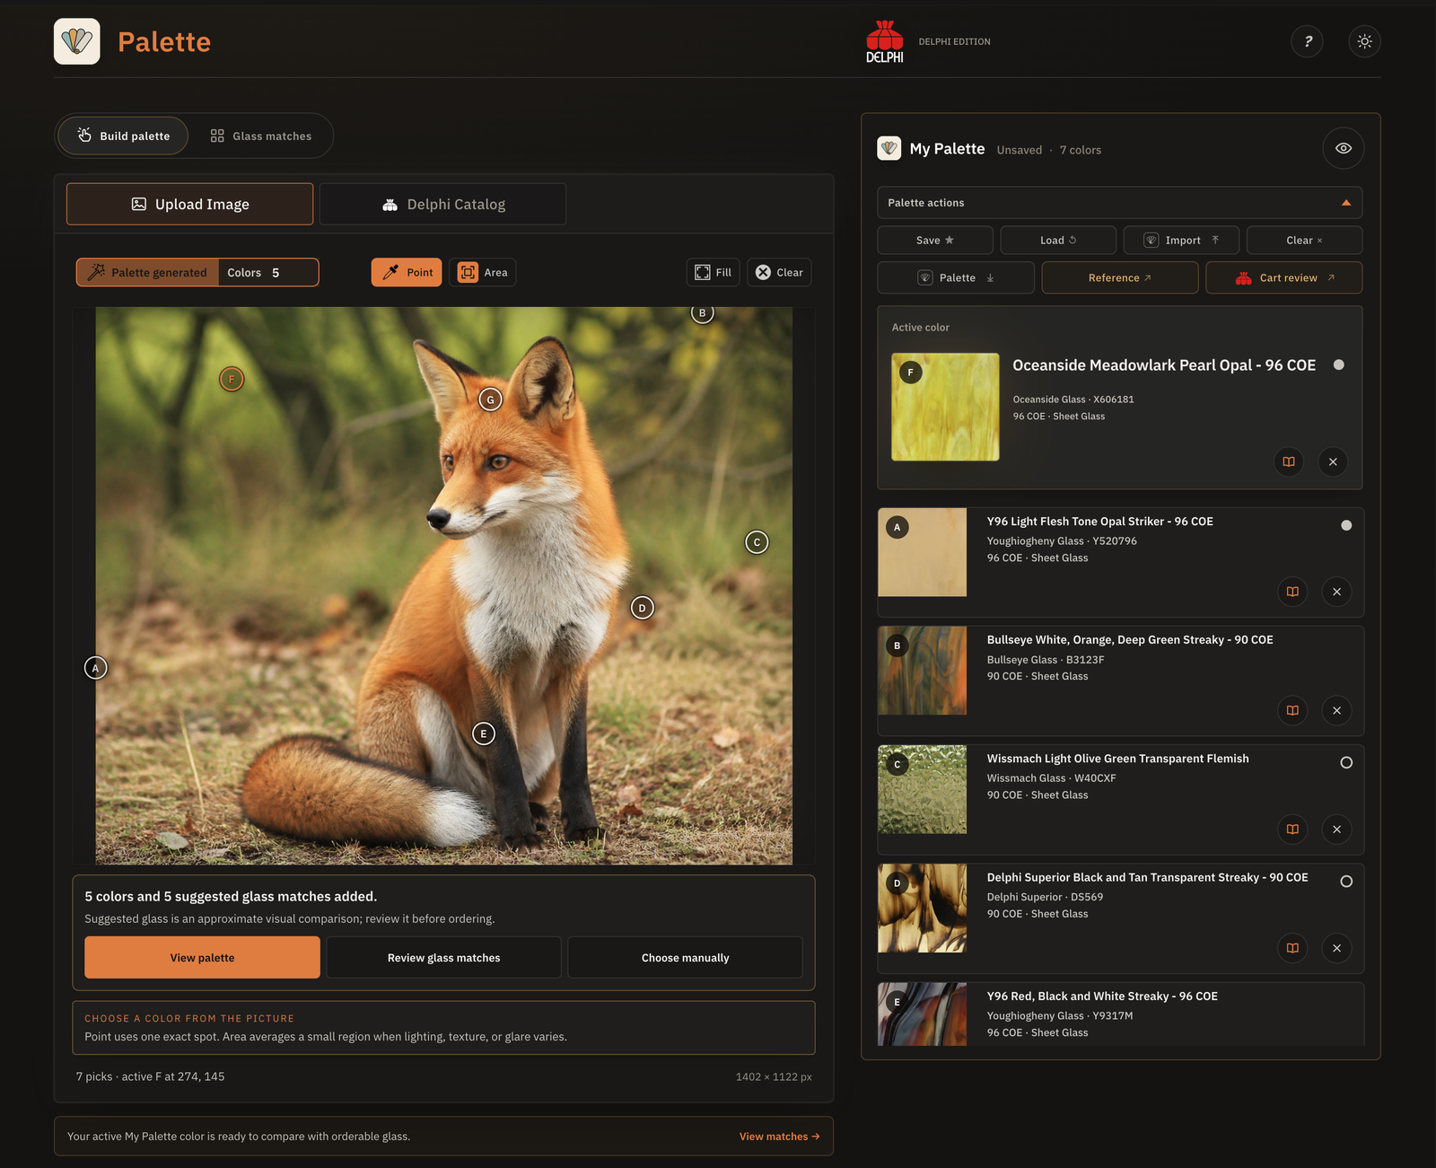Click the Light Flesh Tone Opal swatch
The image size is (1436, 1168).
pyautogui.click(x=923, y=552)
